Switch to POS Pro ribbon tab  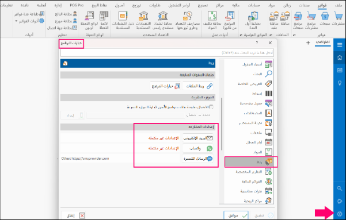click(77, 5)
